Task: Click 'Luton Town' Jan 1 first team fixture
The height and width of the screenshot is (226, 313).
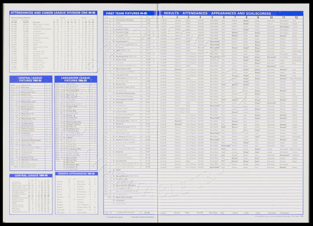Action: (x=121, y=112)
